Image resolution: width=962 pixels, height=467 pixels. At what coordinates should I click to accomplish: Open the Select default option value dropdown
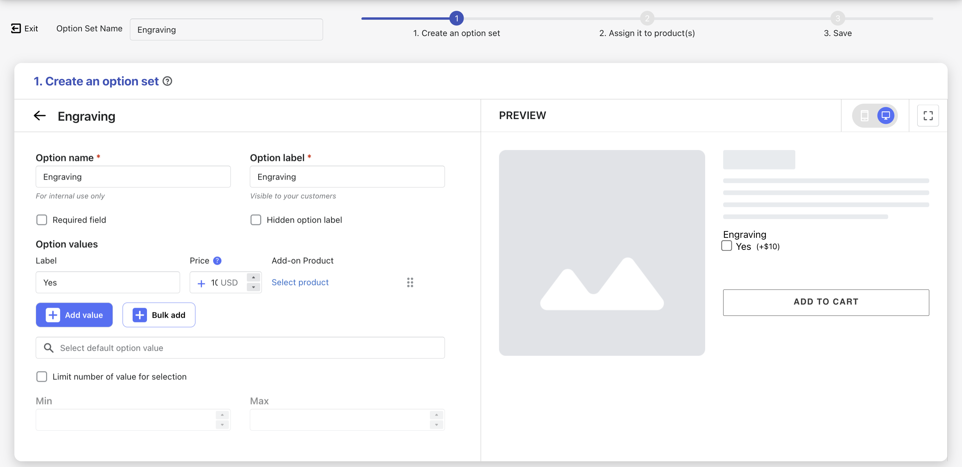240,348
